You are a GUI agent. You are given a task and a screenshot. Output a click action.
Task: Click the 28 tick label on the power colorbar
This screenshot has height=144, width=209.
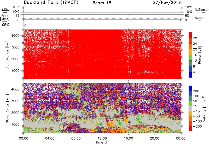coord(195,38)
